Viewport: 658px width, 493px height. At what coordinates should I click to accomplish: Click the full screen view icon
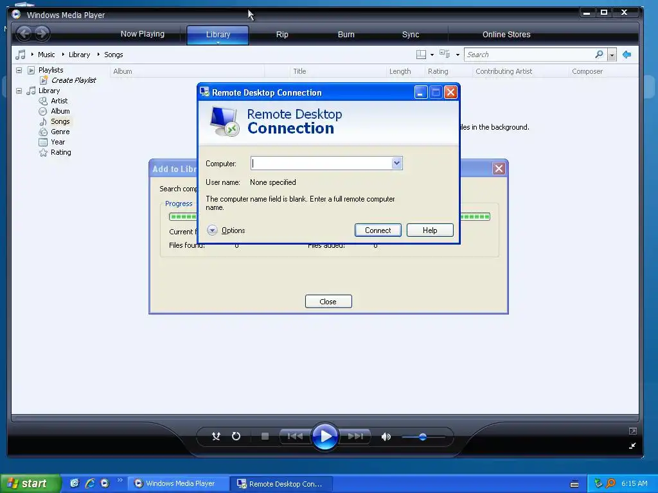pyautogui.click(x=633, y=431)
